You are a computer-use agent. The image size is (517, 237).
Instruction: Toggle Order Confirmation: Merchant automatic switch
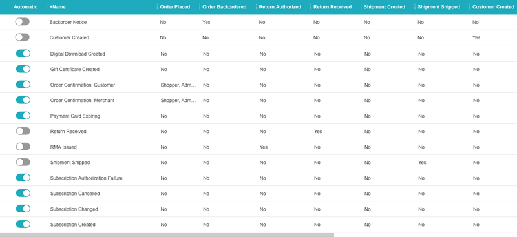[x=23, y=100]
